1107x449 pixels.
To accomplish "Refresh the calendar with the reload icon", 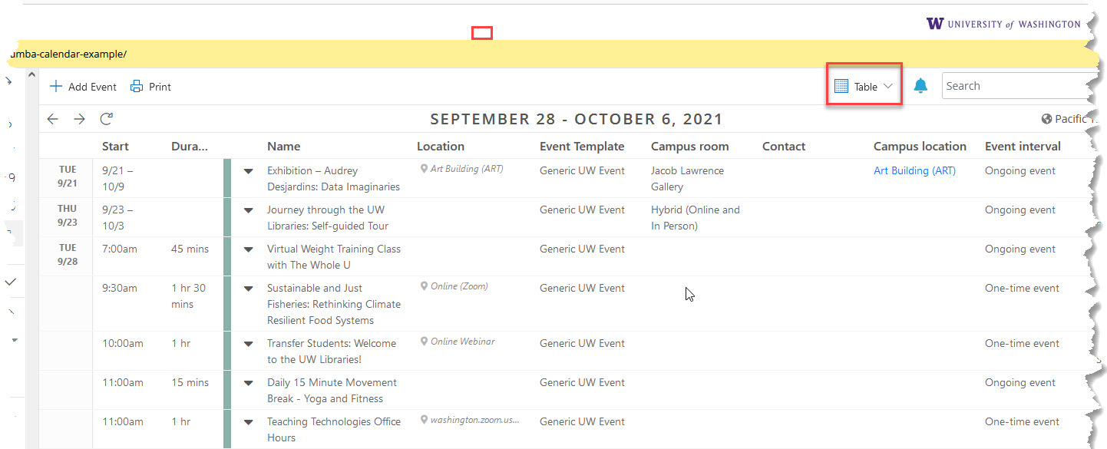I will pyautogui.click(x=107, y=119).
